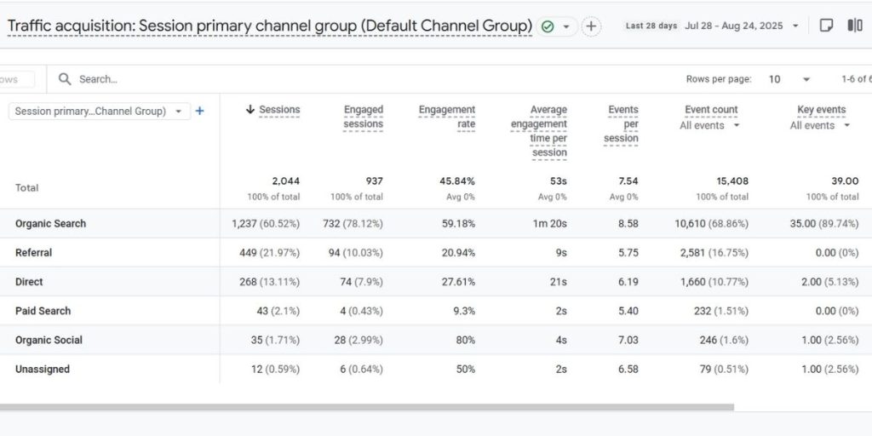The image size is (872, 436).
Task: Click the add comparison plus circle icon
Action: [x=591, y=26]
